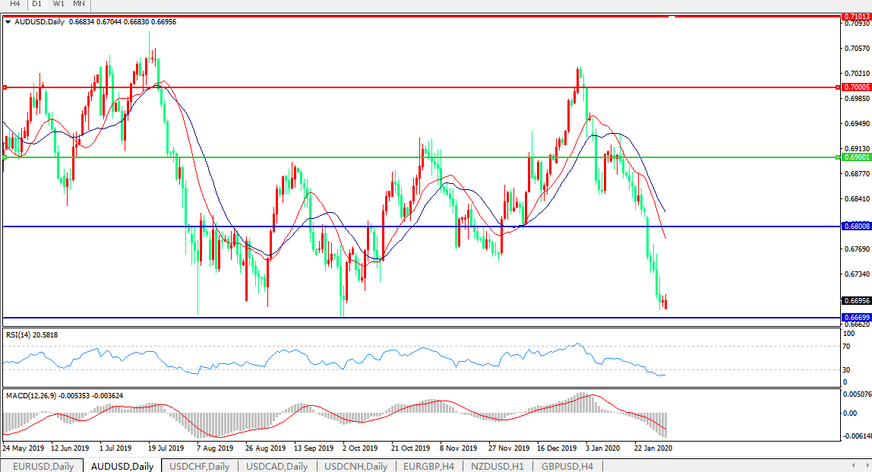The image size is (872, 472).
Task: Open the NZDUSD,H1 chart tab
Action: [x=498, y=466]
